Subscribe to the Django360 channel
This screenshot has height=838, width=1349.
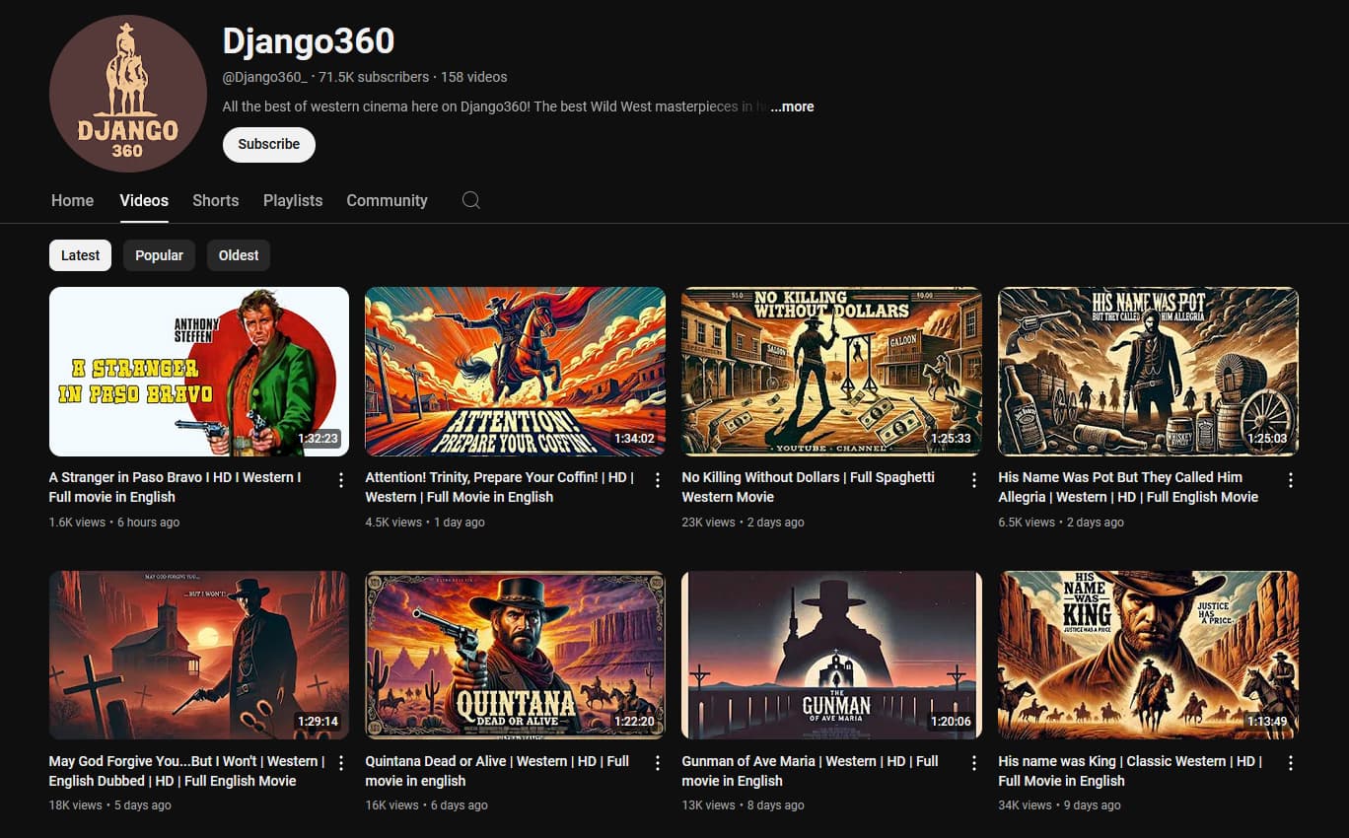[268, 144]
